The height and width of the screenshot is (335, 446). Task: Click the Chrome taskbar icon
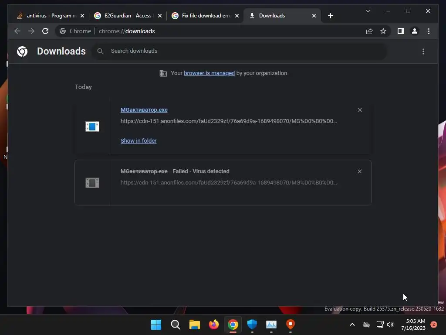(x=233, y=325)
